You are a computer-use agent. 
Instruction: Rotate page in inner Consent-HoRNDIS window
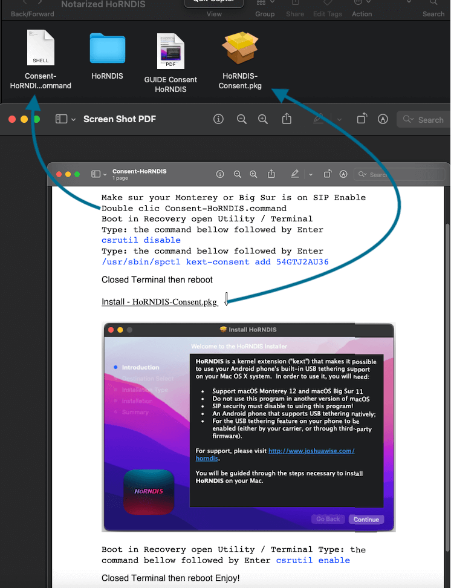click(328, 174)
